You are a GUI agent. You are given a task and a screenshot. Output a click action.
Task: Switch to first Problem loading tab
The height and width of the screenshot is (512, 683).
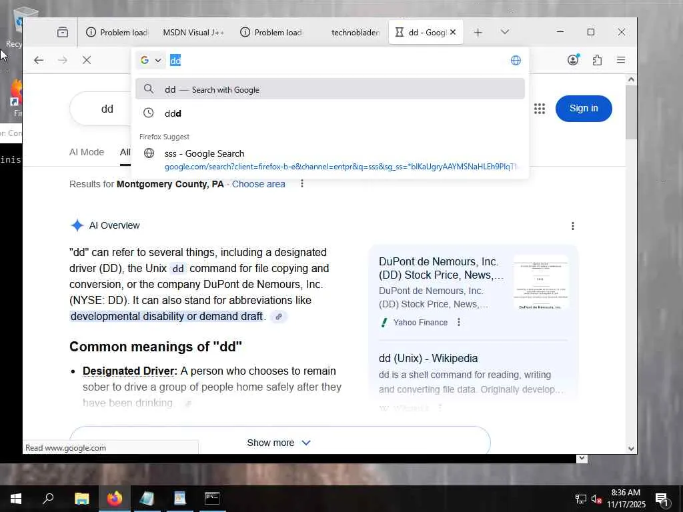pyautogui.click(x=117, y=32)
